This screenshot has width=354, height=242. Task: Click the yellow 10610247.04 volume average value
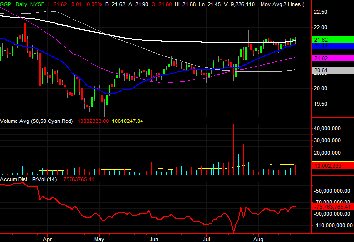coord(128,121)
